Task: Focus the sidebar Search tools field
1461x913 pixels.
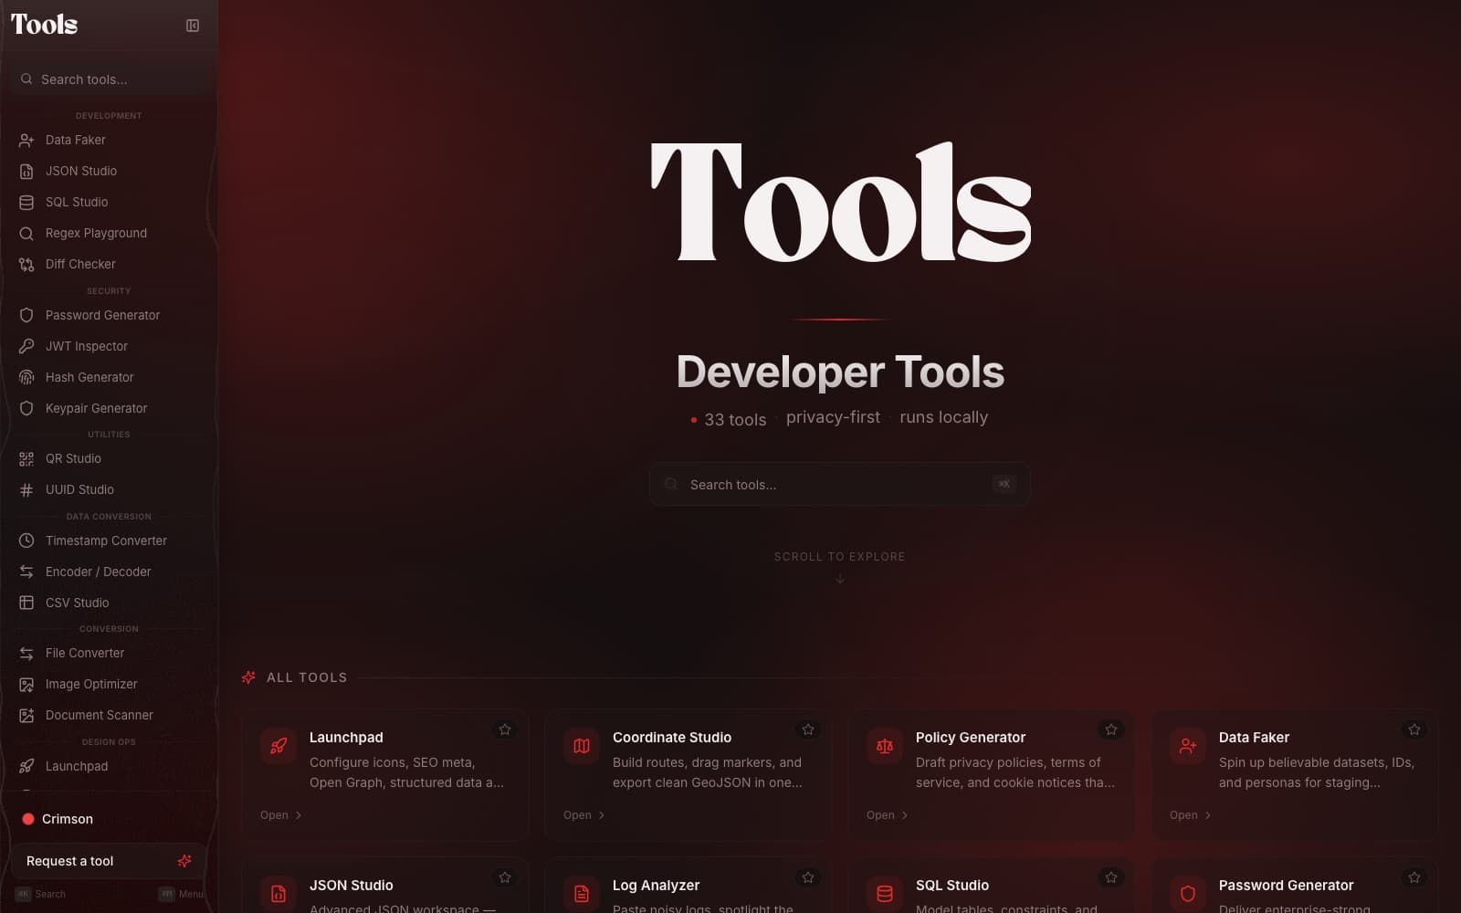Action: coord(109,79)
